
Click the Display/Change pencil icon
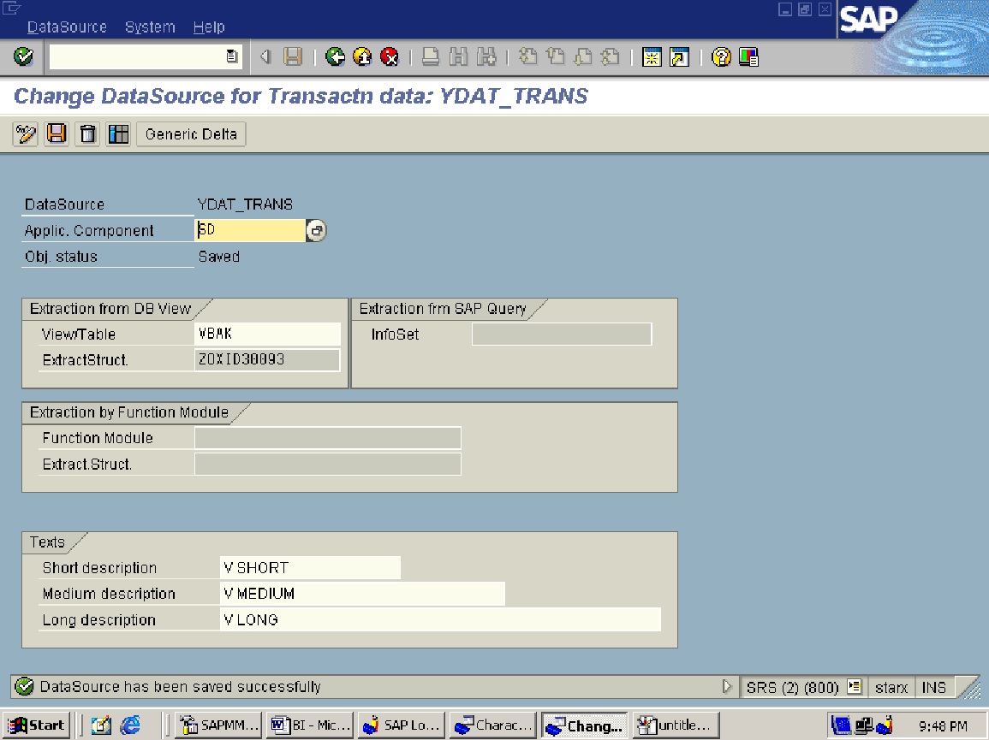point(26,133)
